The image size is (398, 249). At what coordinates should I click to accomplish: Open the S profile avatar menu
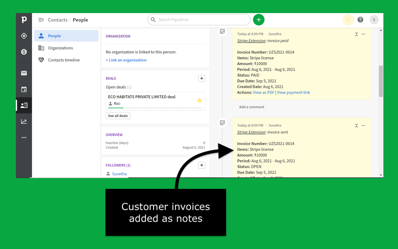click(x=374, y=19)
